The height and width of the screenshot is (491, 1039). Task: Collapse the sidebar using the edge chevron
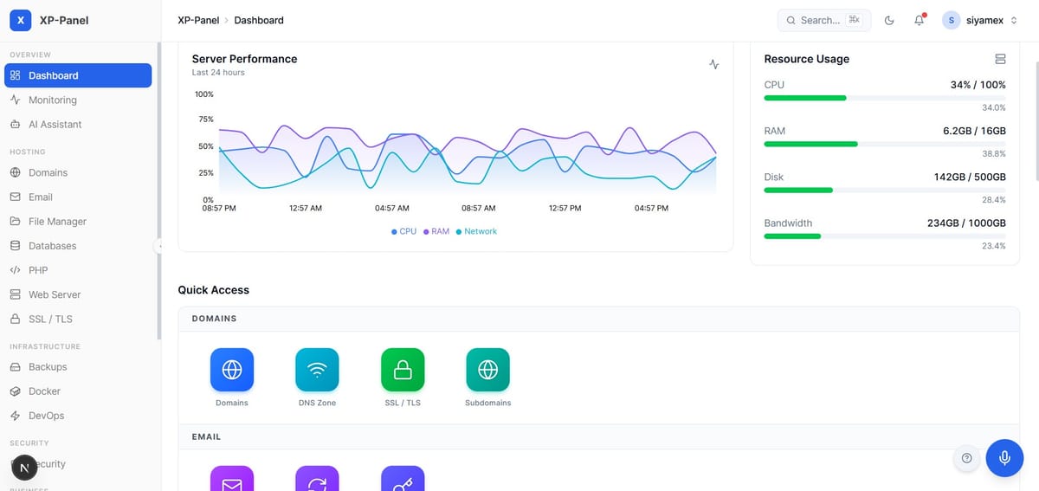pos(159,246)
